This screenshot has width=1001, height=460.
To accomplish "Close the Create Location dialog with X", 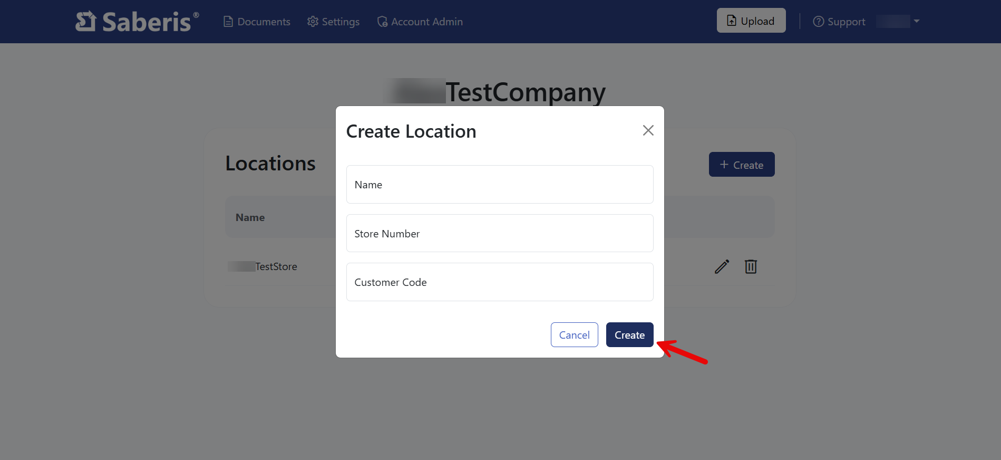I will click(648, 130).
